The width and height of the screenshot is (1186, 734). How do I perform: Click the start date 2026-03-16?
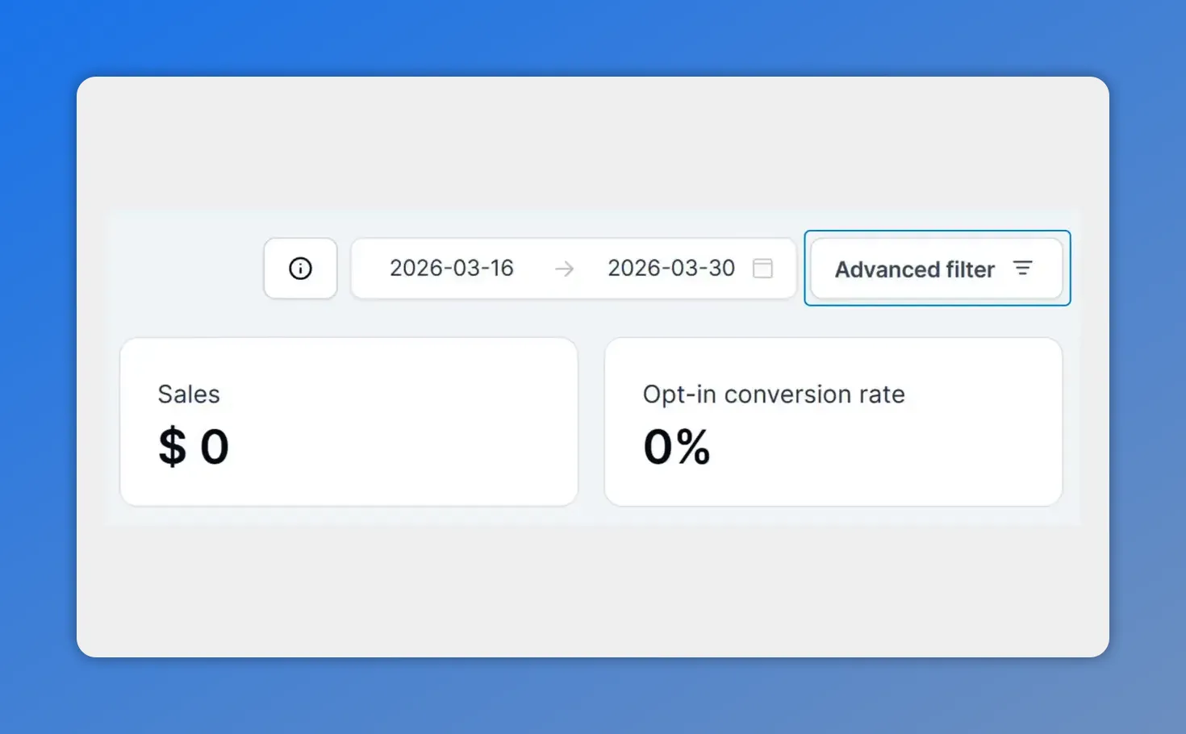click(452, 268)
